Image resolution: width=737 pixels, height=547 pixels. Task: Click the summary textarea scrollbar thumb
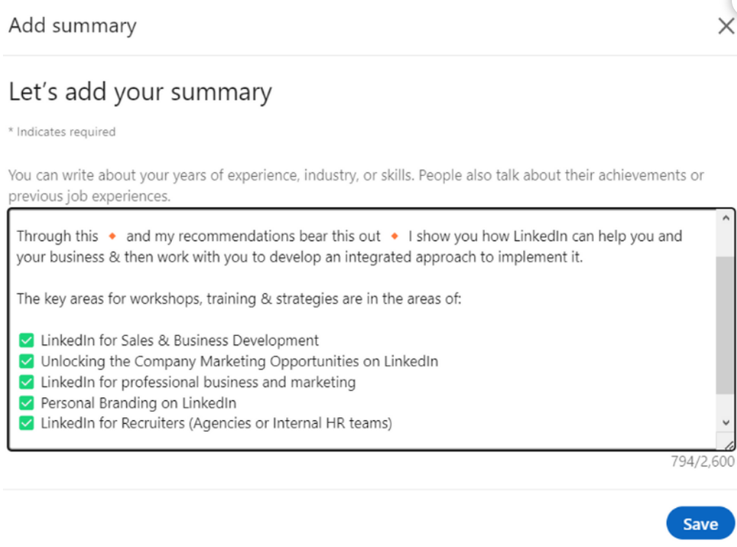[725, 325]
